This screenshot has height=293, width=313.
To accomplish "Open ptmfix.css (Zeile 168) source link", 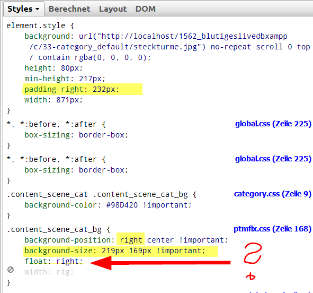I will tap(272, 229).
